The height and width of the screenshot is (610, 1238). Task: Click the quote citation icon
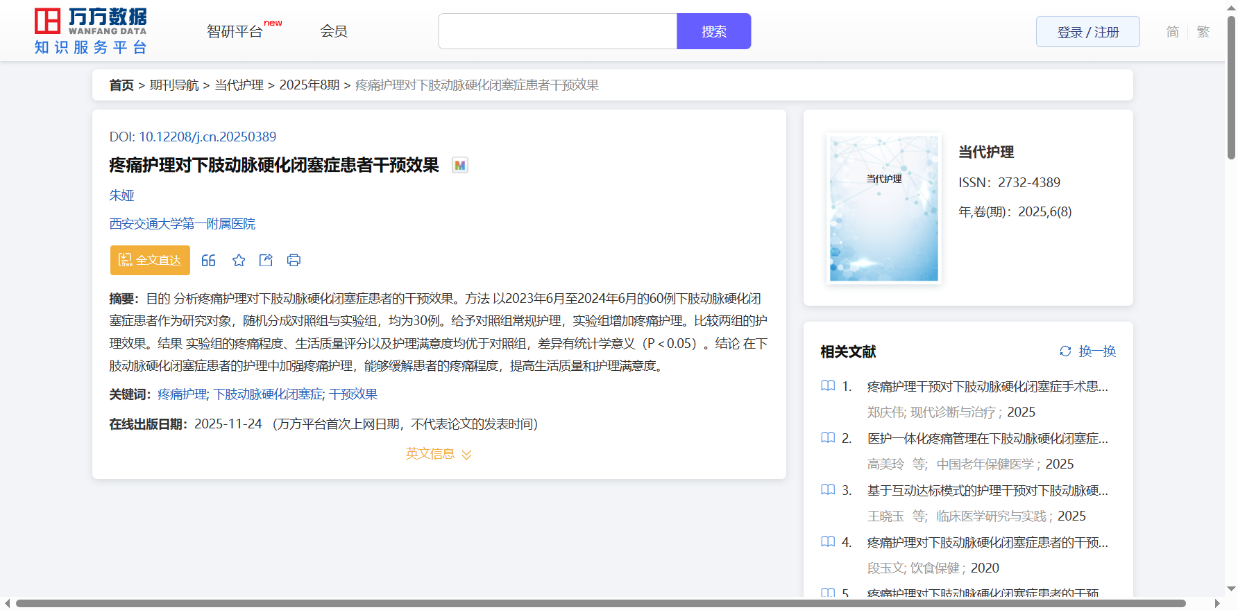[x=208, y=261]
